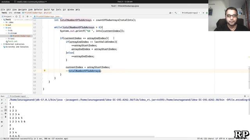Open the PrintSunArrays2 run configuration dropdown

(190, 13)
